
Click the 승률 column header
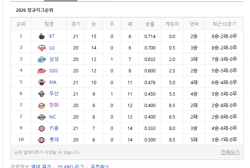pyautogui.click(x=150, y=24)
